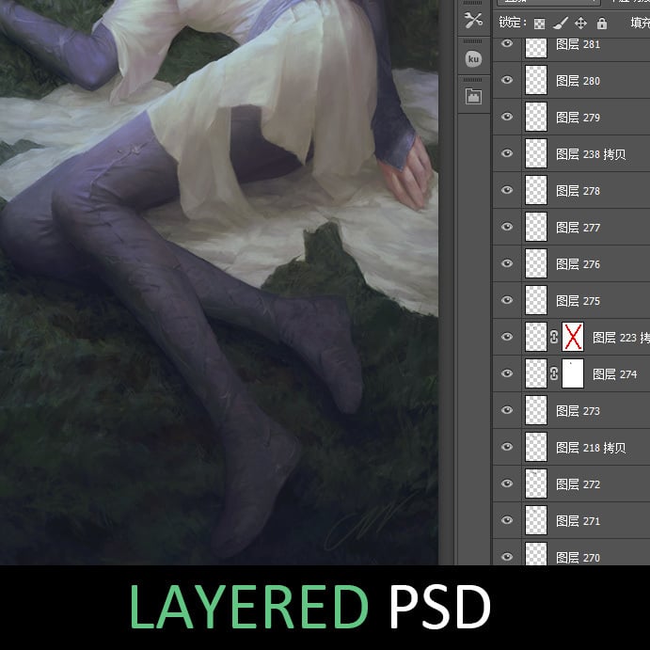Toggle visibility of 图层 274

pos(507,373)
